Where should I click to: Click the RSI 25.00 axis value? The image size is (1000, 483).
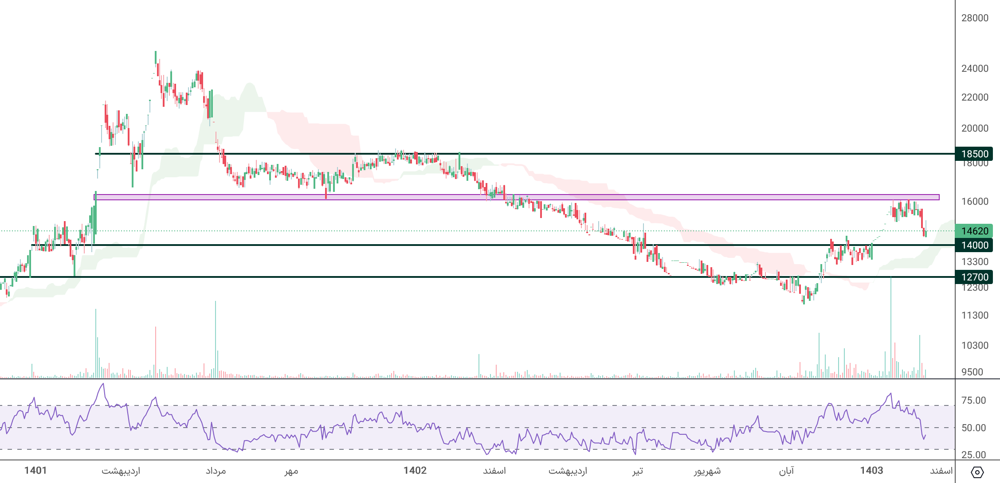click(x=974, y=455)
